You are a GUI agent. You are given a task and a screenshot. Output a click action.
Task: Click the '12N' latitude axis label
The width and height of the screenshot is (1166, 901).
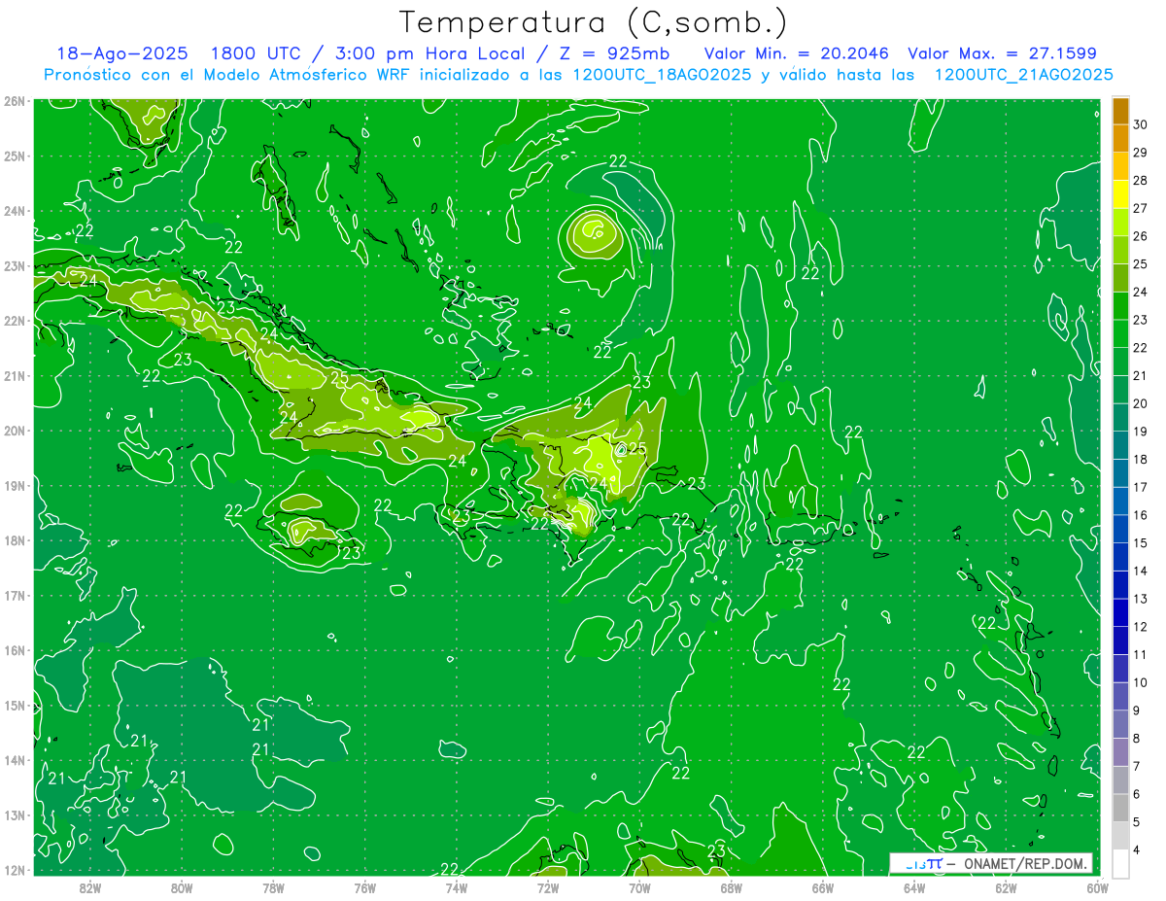pos(15,870)
